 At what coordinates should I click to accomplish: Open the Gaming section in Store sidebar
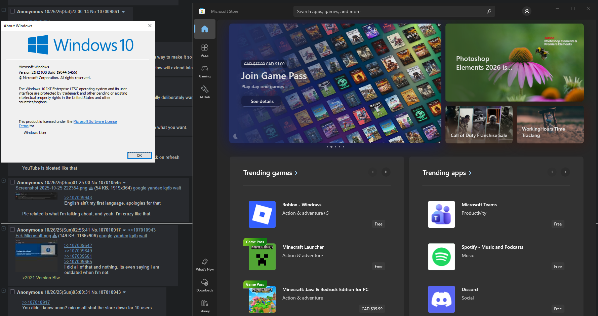[x=205, y=71]
